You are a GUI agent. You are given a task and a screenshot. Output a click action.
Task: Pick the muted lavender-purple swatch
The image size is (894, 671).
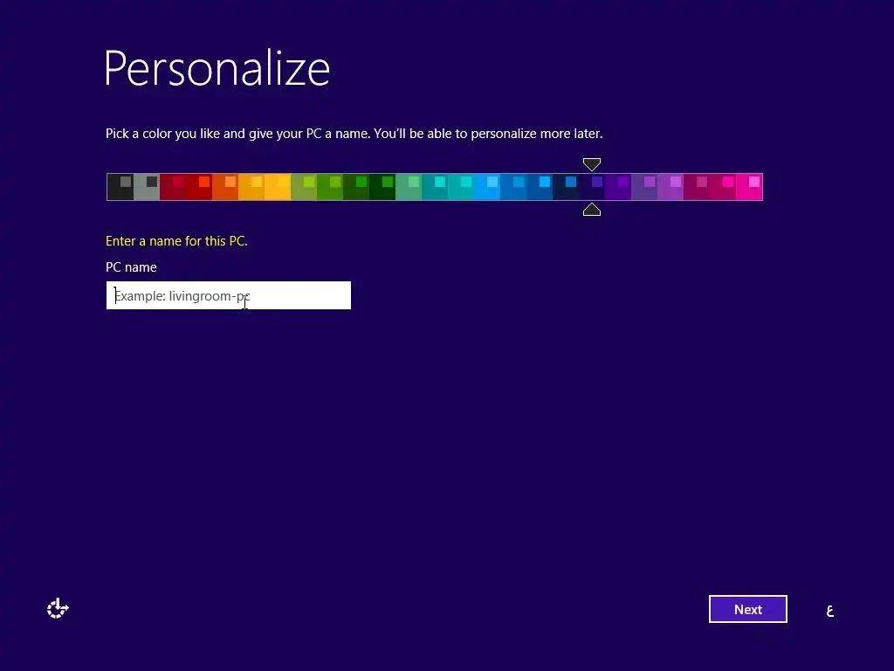tap(644, 187)
